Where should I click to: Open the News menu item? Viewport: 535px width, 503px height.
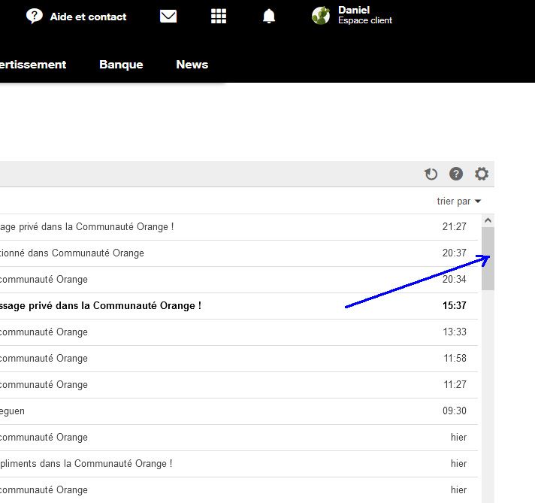192,65
